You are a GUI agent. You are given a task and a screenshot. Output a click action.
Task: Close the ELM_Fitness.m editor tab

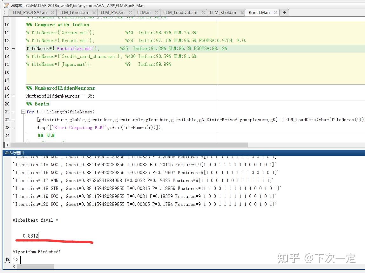click(x=94, y=13)
